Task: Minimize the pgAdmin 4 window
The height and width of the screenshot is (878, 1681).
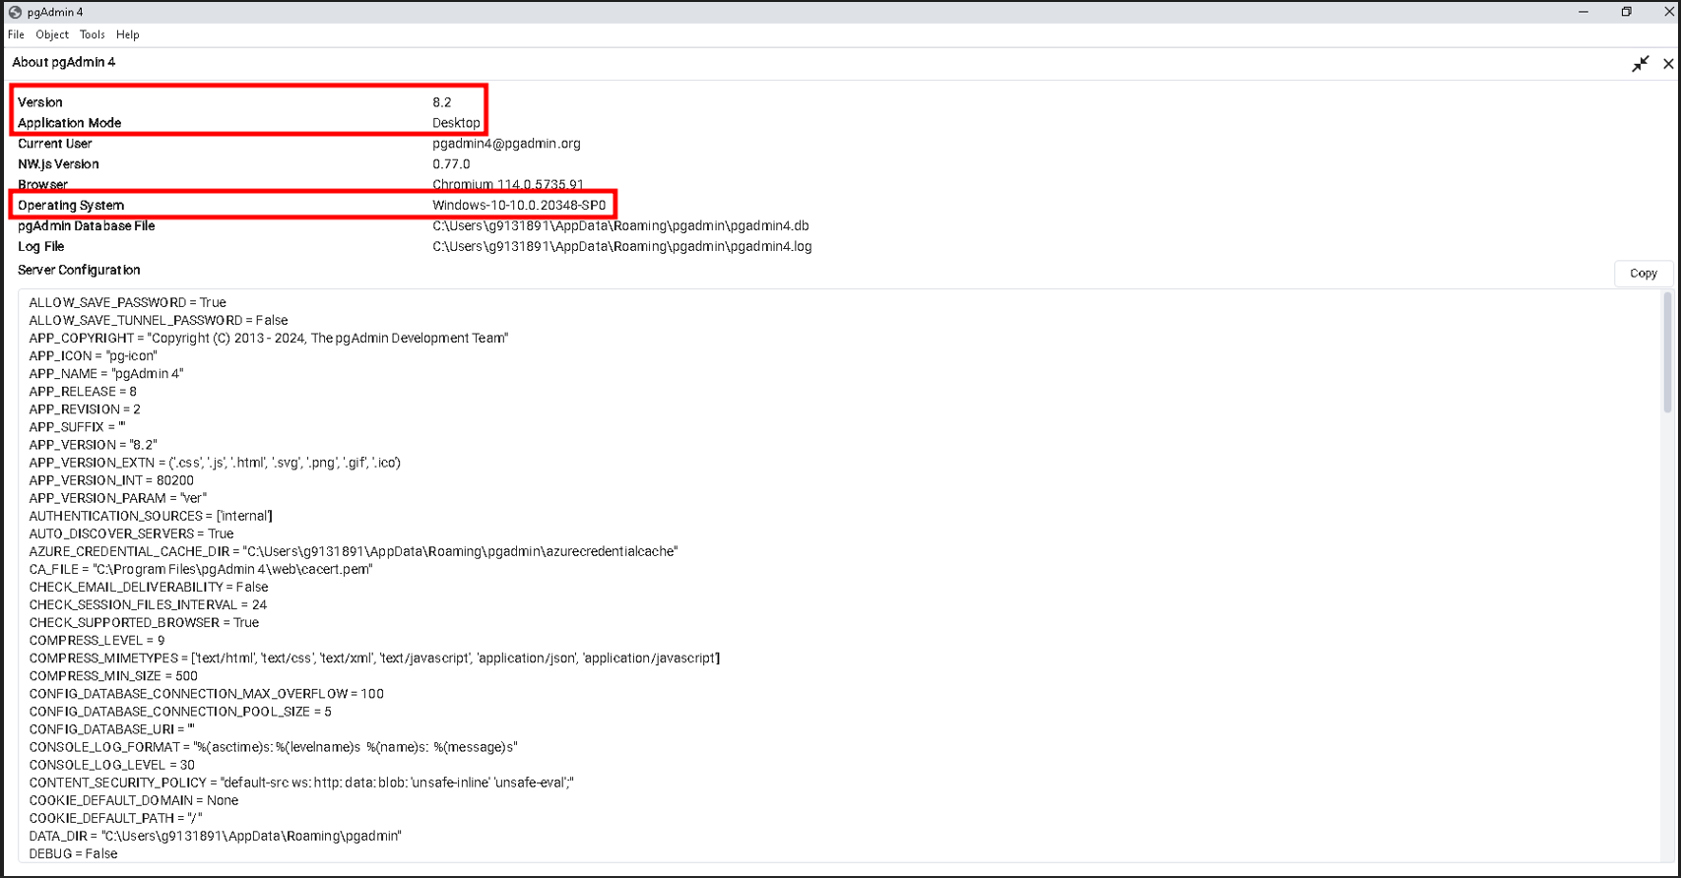Action: [1584, 12]
